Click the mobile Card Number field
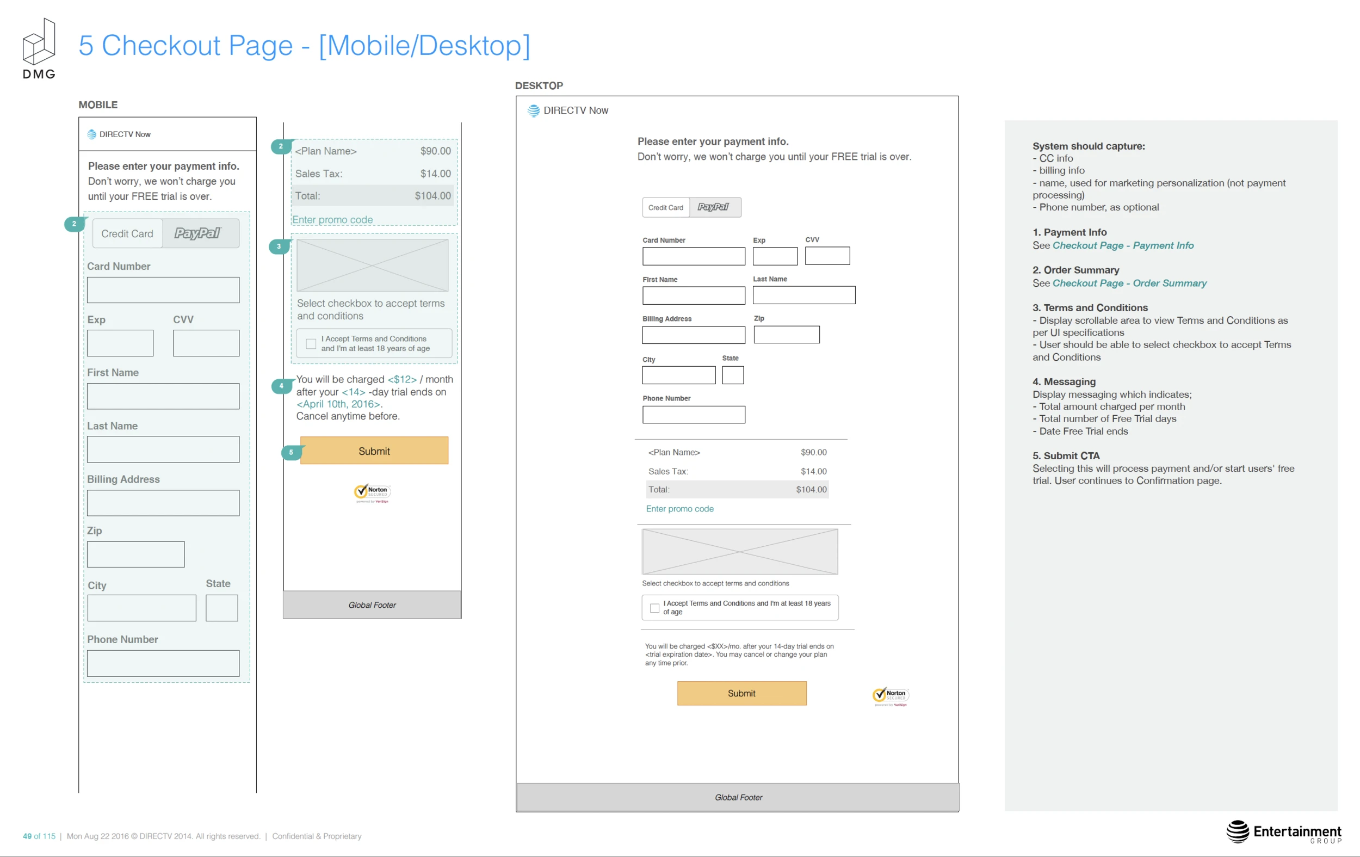Image resolution: width=1360 pixels, height=857 pixels. click(x=163, y=291)
